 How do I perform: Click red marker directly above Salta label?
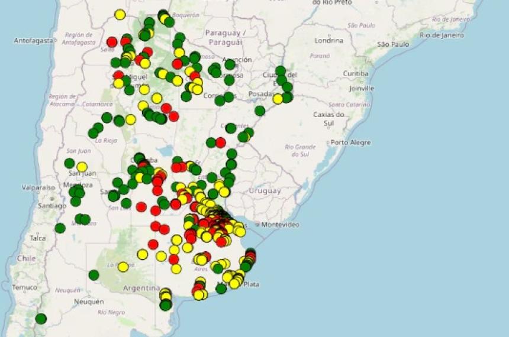click(112, 41)
